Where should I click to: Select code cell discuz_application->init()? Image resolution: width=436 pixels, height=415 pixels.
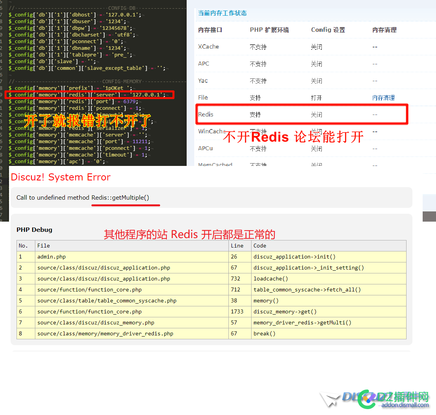coord(294,257)
